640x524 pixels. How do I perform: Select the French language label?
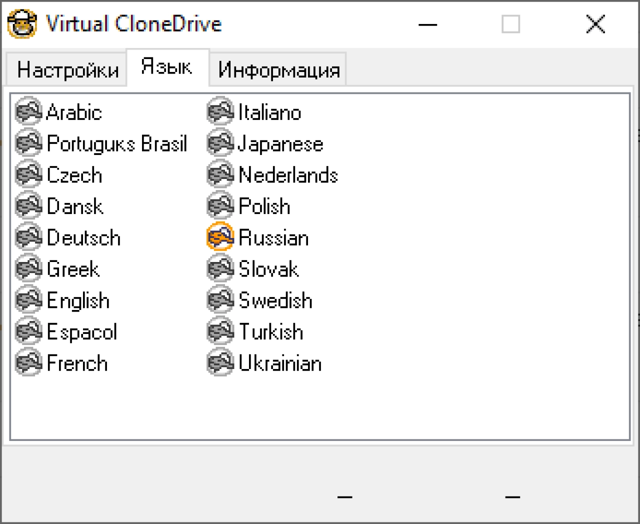click(77, 363)
